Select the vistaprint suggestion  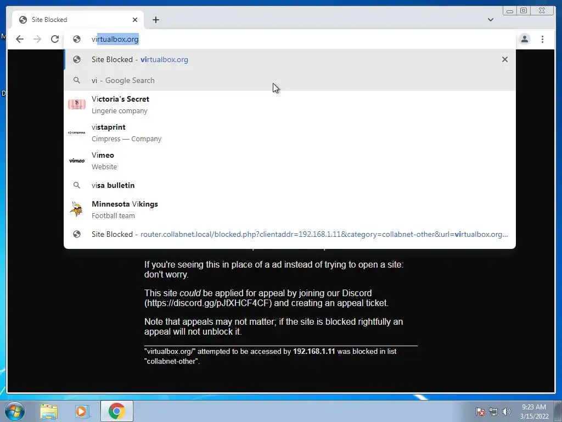tap(290, 133)
